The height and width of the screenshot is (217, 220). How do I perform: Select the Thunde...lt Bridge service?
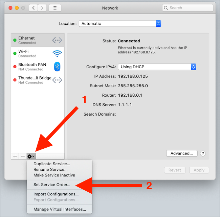pos(38,80)
